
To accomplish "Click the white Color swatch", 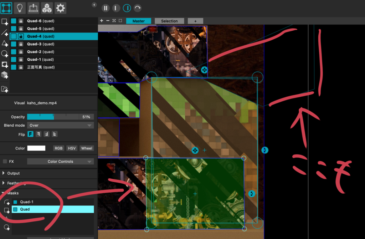I will pos(36,148).
